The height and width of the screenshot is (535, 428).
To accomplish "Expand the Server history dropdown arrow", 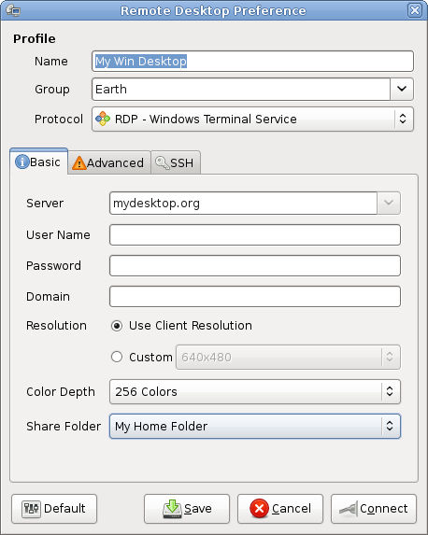I will tap(389, 203).
